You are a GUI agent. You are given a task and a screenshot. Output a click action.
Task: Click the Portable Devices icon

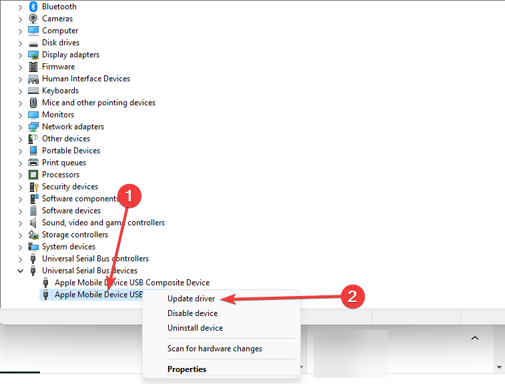pyautogui.click(x=33, y=151)
